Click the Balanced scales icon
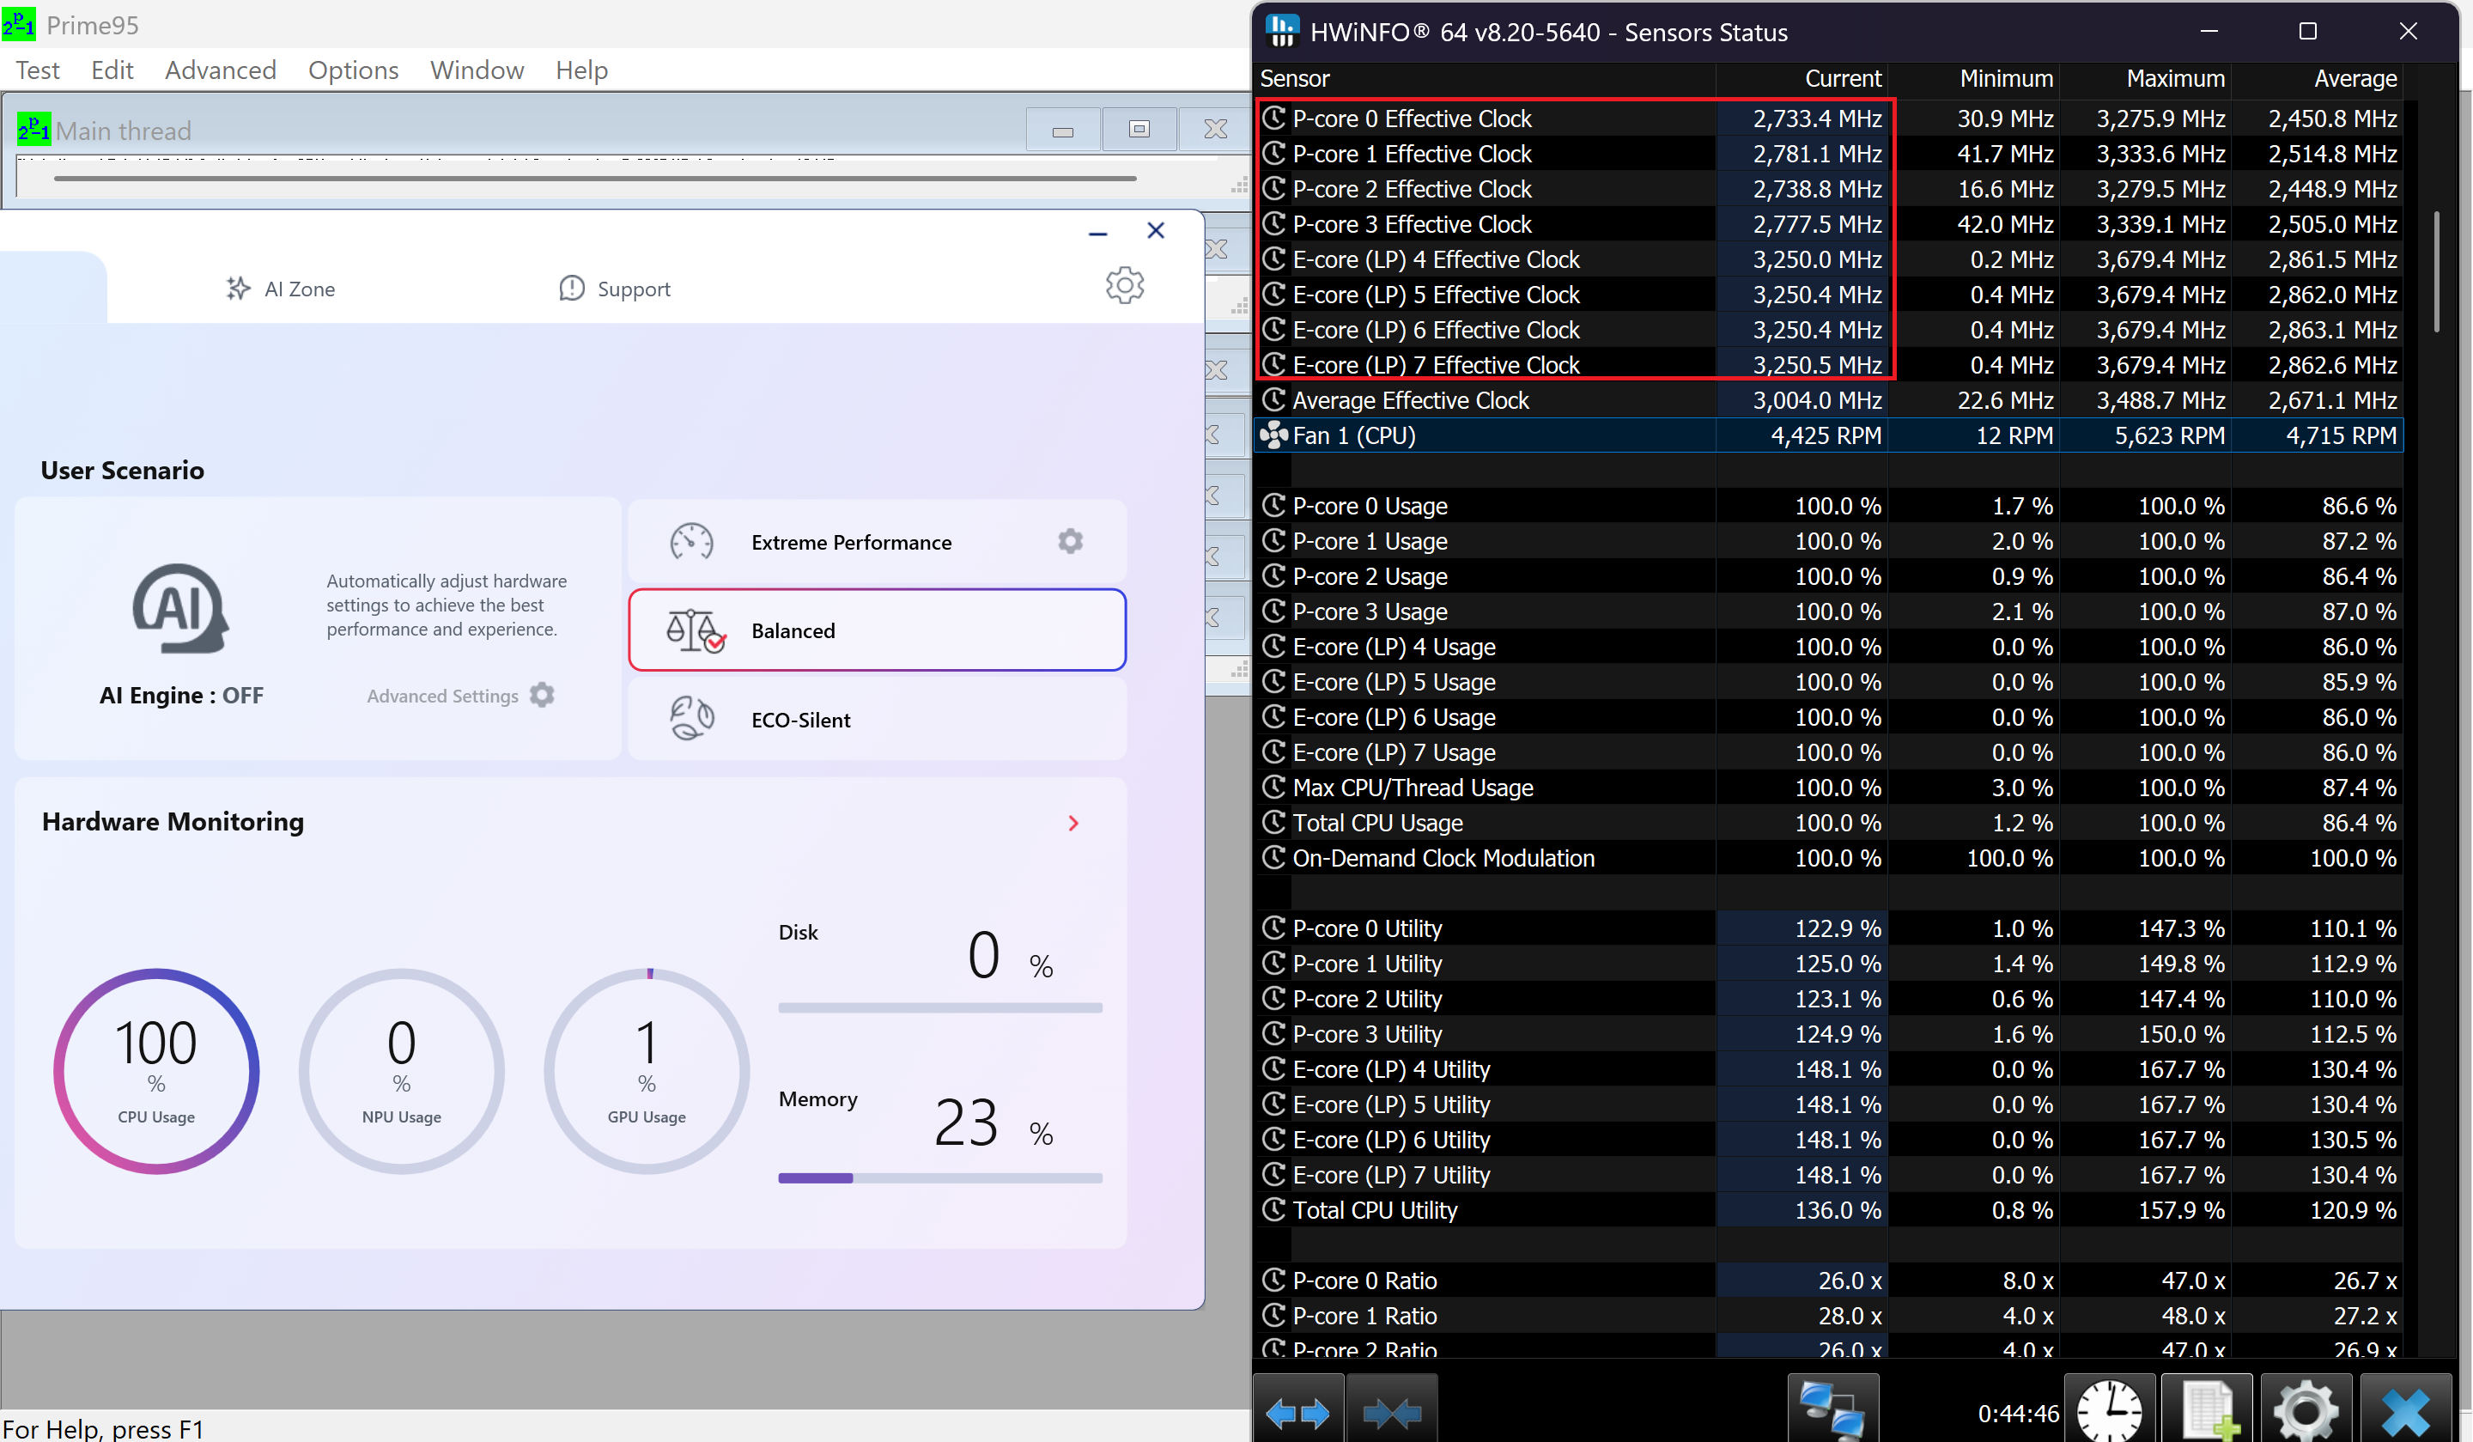 (695, 630)
